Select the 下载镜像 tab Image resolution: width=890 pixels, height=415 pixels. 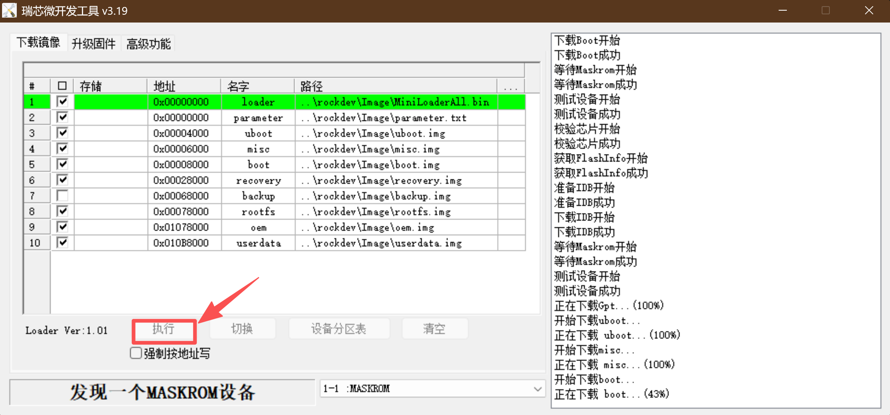click(38, 43)
